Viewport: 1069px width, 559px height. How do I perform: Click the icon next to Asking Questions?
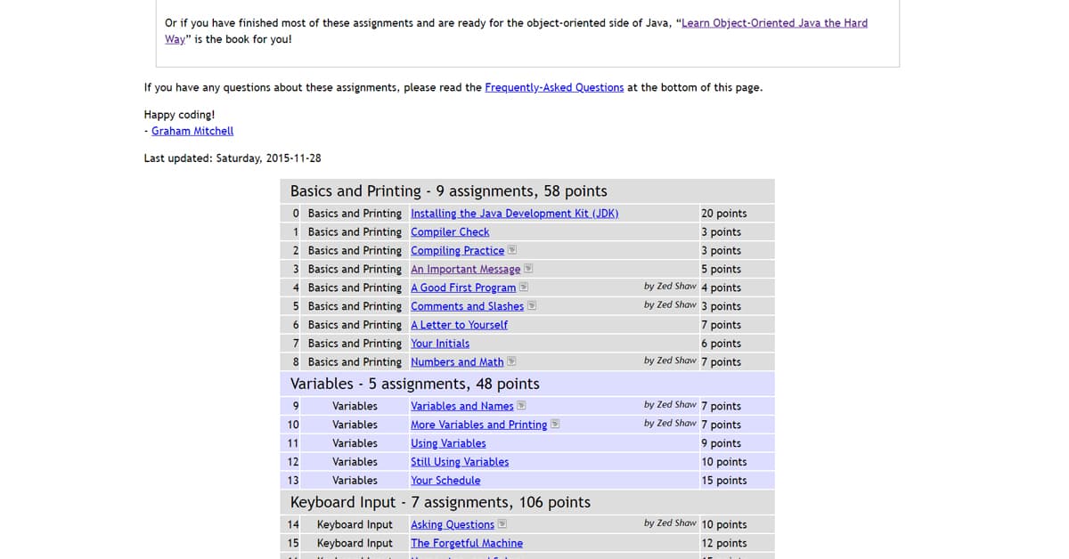coord(502,524)
